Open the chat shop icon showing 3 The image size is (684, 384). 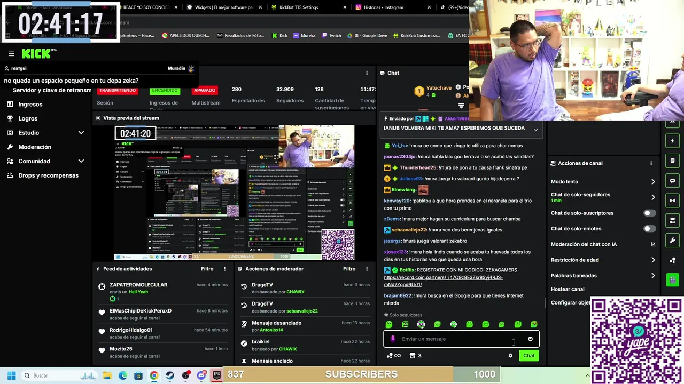(416, 356)
